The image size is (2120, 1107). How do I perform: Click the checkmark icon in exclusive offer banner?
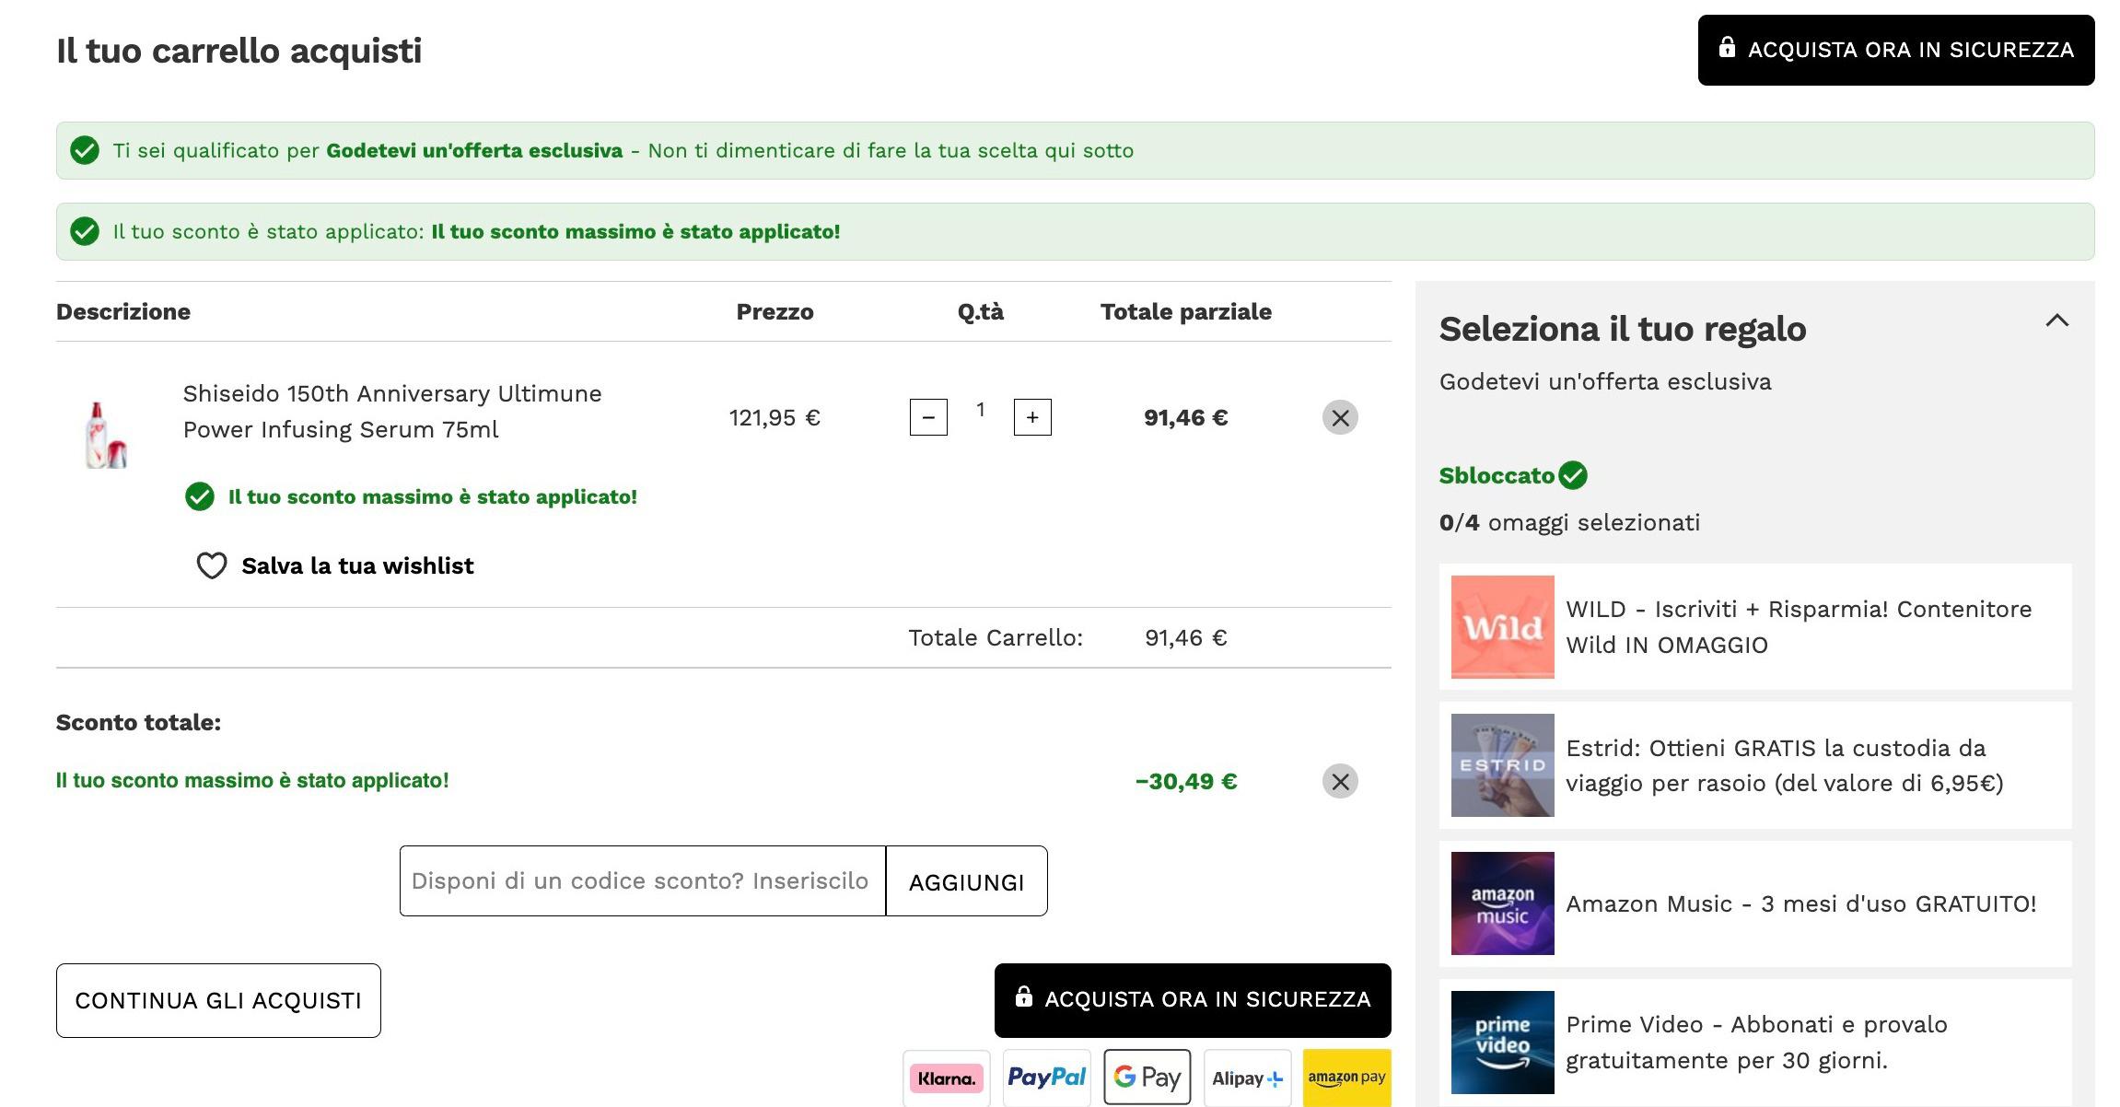[x=85, y=150]
